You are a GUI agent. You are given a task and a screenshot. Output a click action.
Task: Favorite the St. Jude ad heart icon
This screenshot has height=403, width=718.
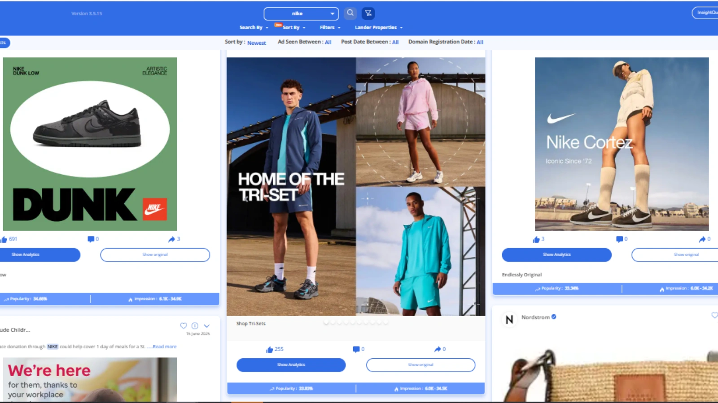pyautogui.click(x=184, y=326)
